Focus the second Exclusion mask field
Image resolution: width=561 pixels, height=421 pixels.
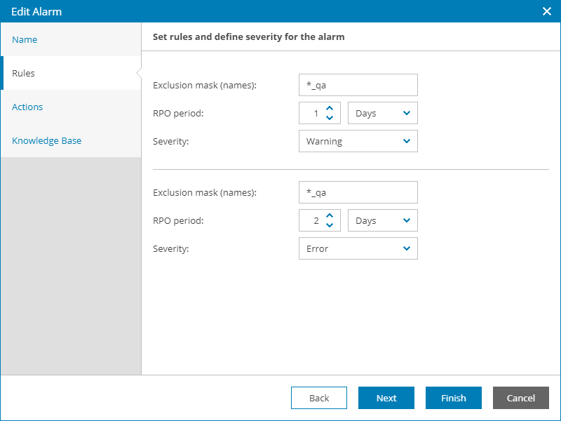tap(358, 192)
